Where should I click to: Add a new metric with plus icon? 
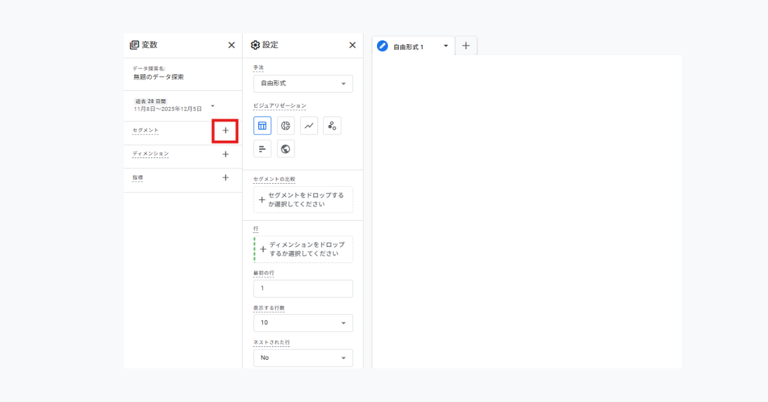click(225, 178)
